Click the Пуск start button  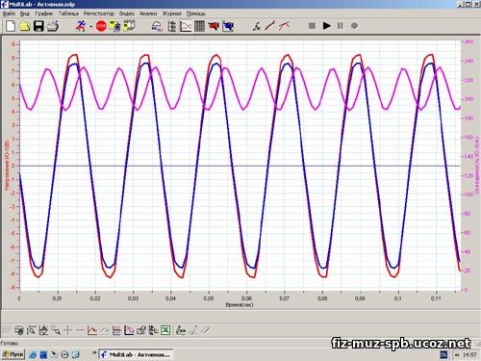coord(13,354)
